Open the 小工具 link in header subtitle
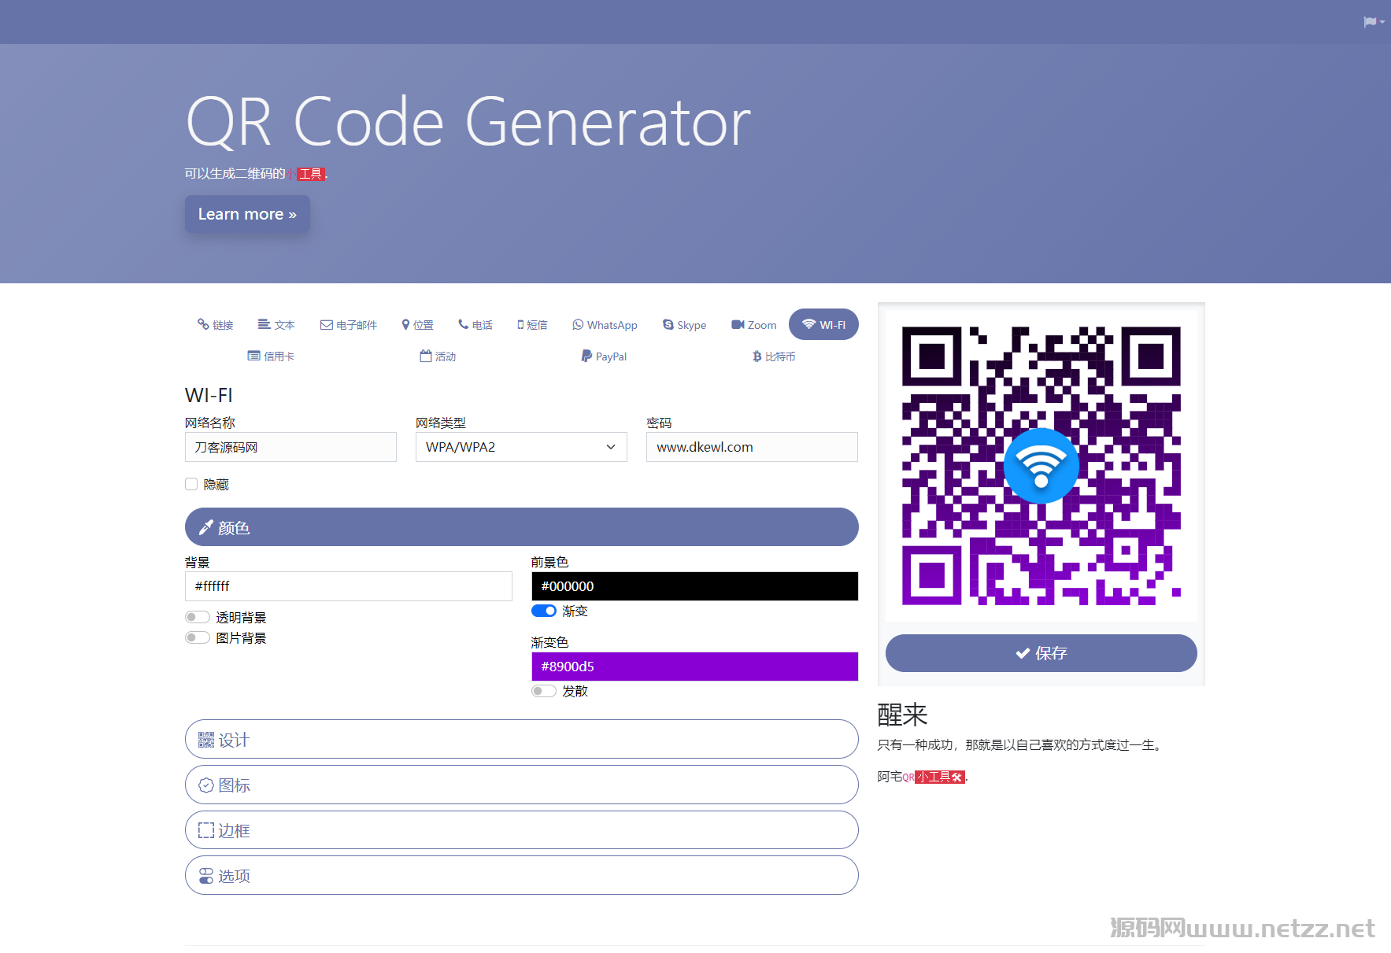This screenshot has width=1391, height=953. click(x=305, y=174)
